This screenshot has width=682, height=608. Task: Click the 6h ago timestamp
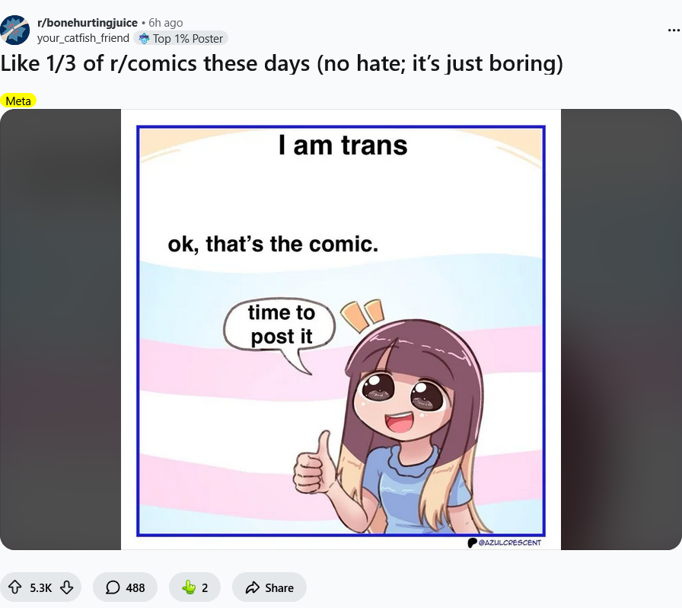tap(165, 23)
